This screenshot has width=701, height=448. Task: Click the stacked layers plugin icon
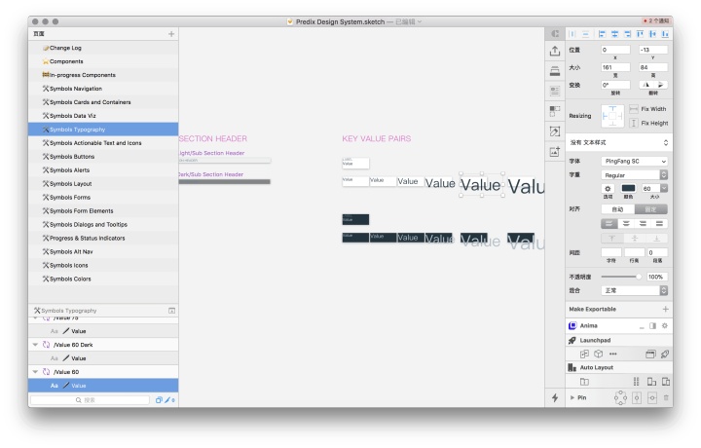click(x=555, y=71)
